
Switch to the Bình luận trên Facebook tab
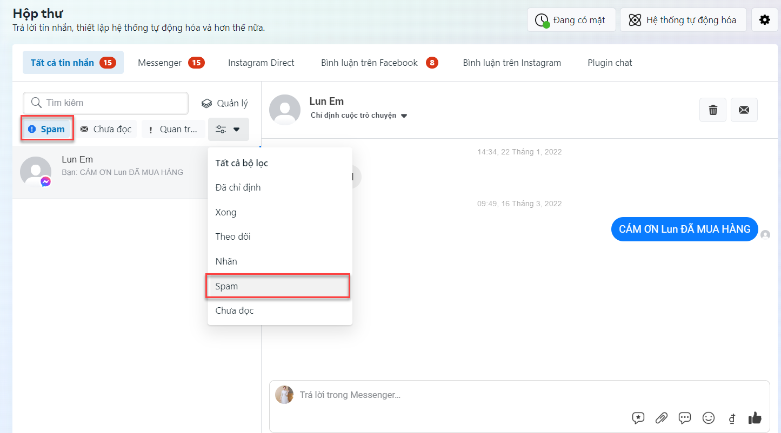pos(378,63)
